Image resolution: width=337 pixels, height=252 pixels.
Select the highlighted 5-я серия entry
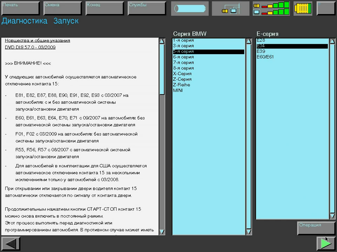click(x=209, y=51)
